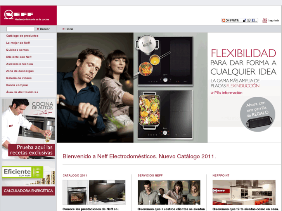Go to Asistencia técnica section
This screenshot has width=282, height=211.
19,64
